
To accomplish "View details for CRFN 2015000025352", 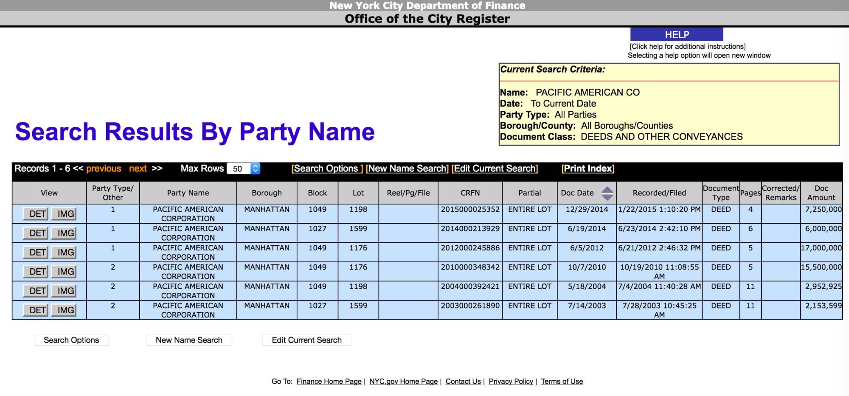I will [37, 214].
